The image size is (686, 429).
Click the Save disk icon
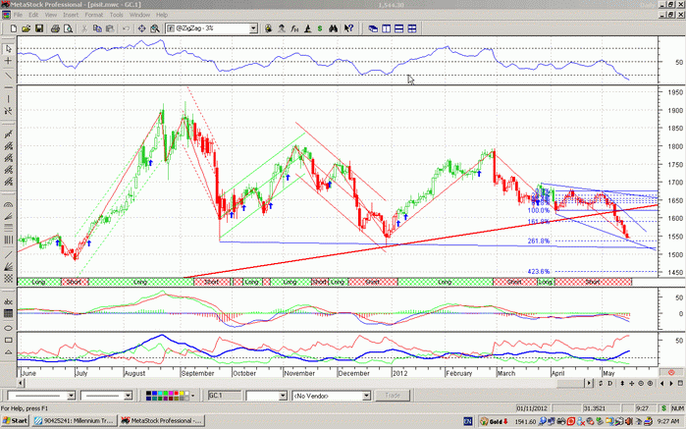(x=38, y=27)
